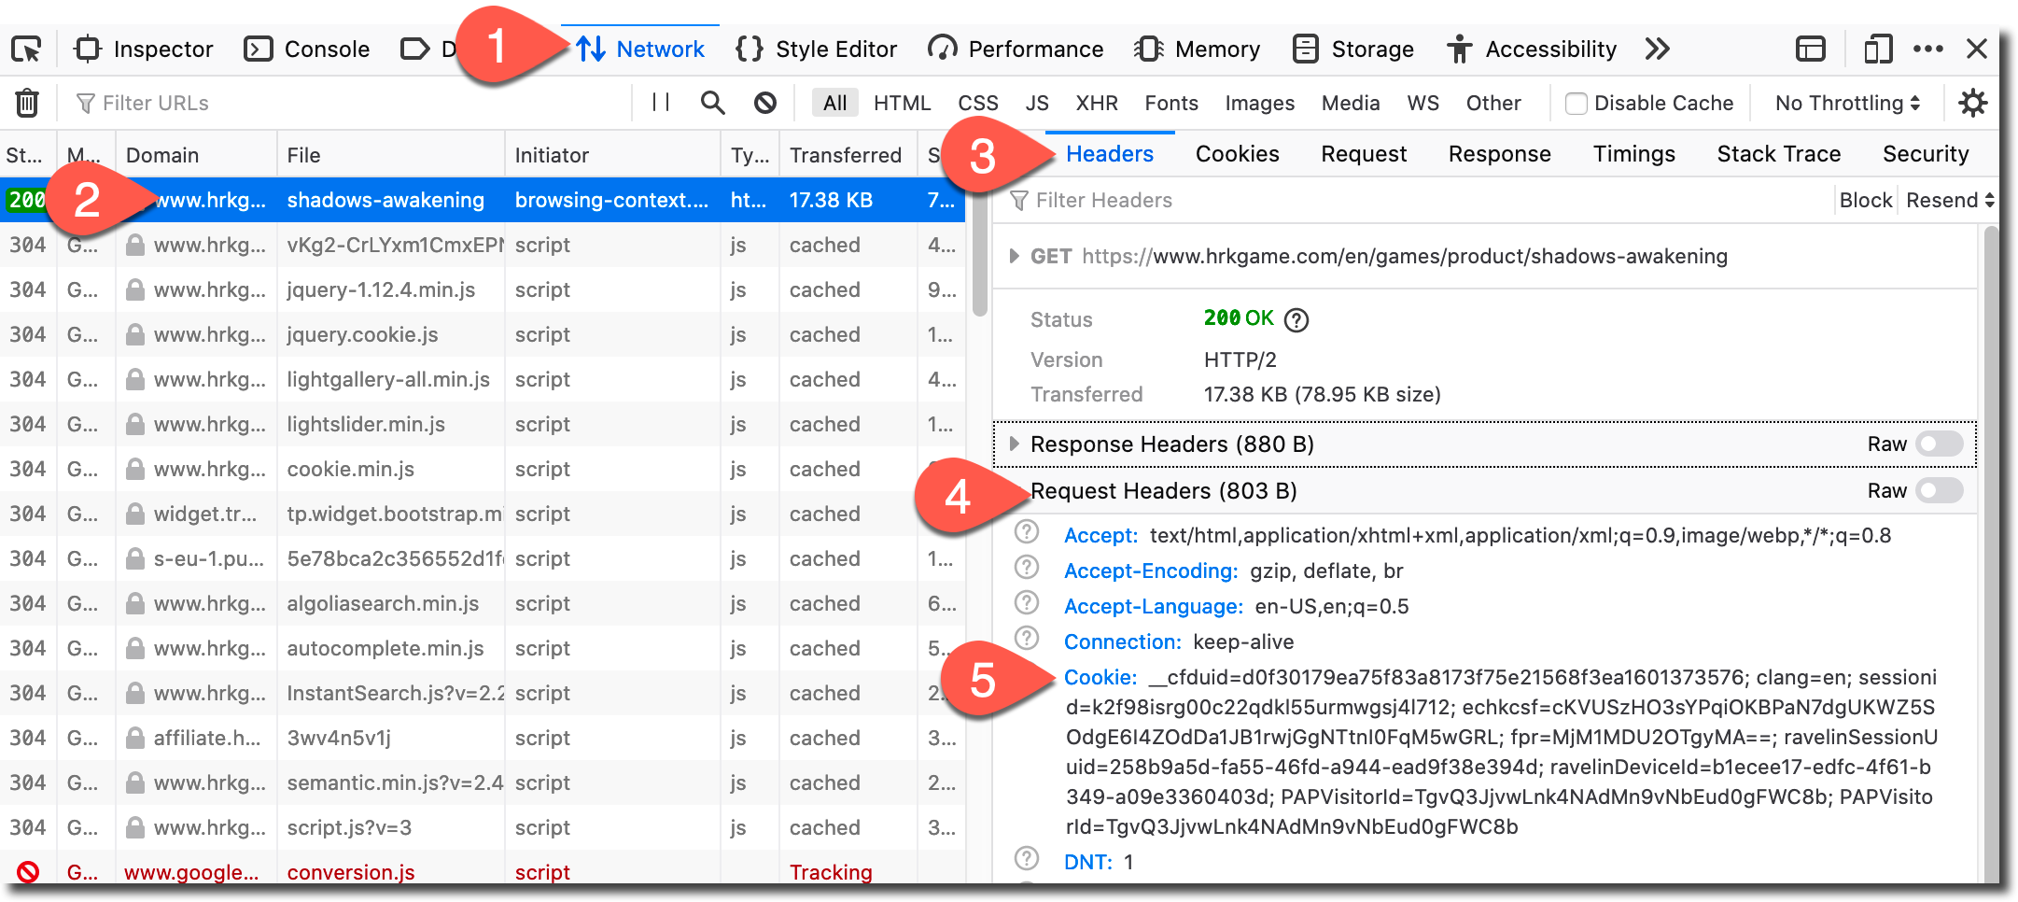
Task: Clear the network log with trash icon
Action: tap(27, 103)
